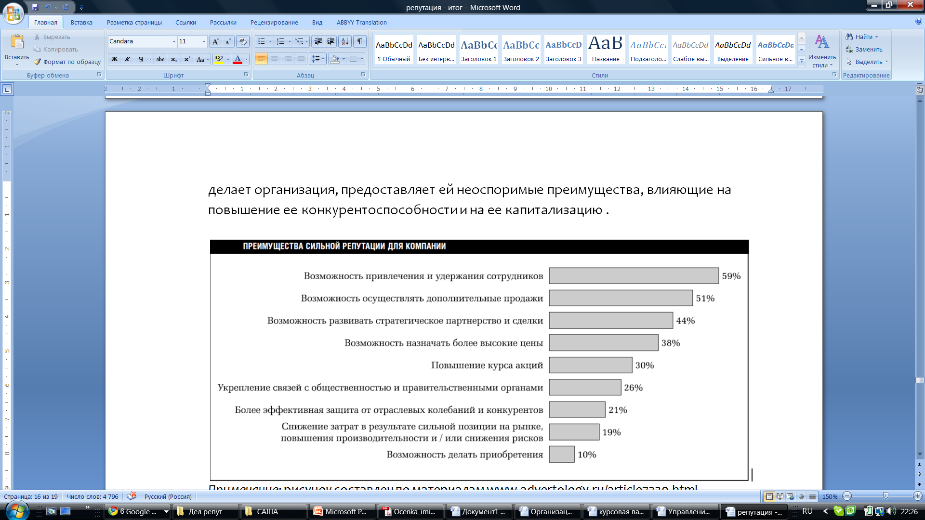Click reputation bar chart image

[x=479, y=360]
